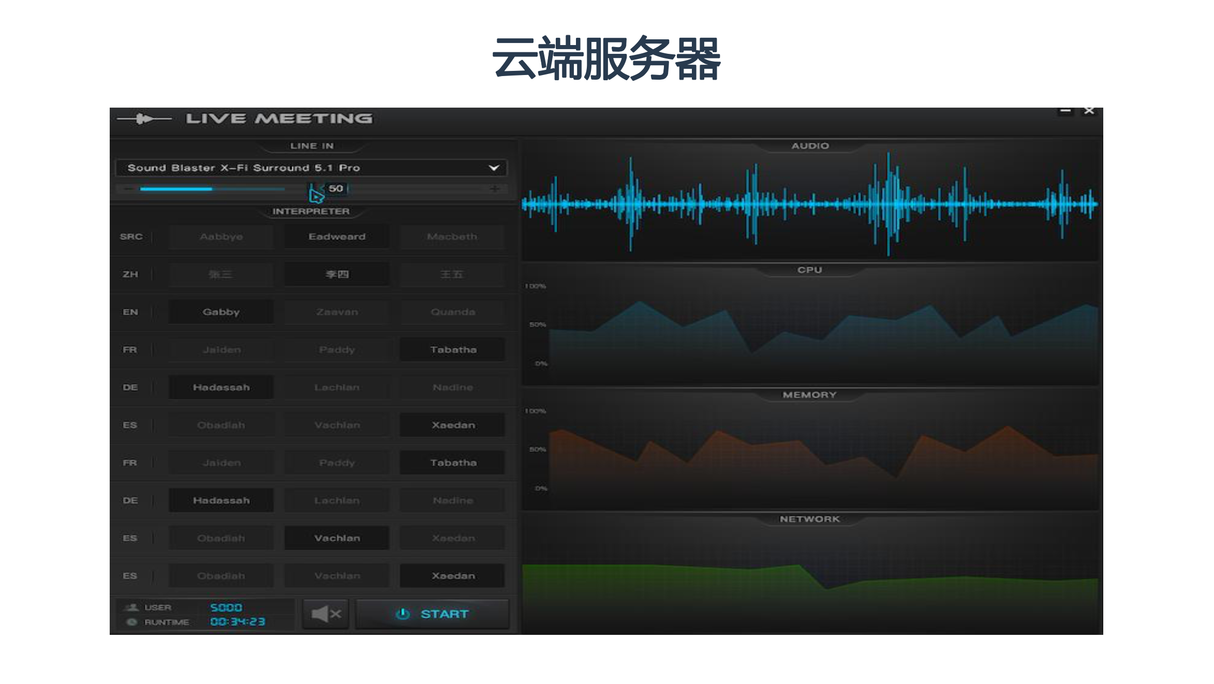Viewport: 1214px width, 684px height.
Task: Click the audio waveform display
Action: (810, 204)
